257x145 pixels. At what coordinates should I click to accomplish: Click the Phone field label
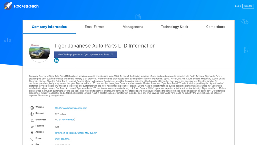pos(39,138)
